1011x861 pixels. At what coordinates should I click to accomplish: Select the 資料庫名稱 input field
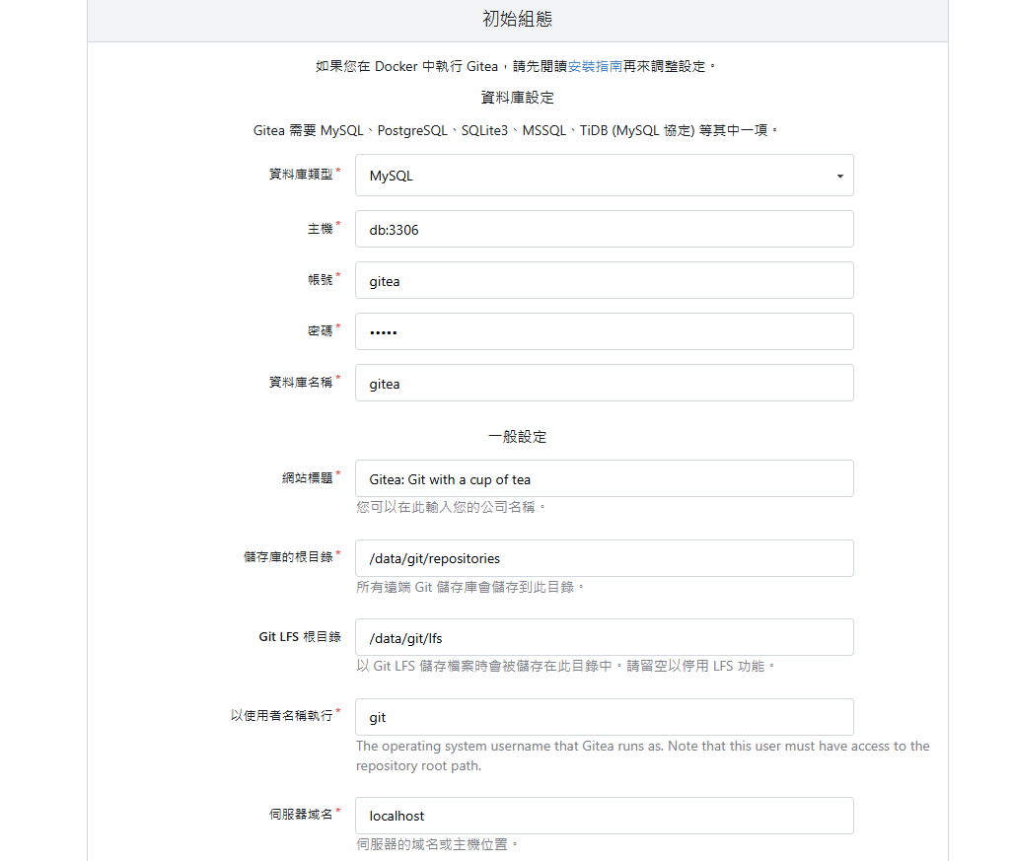[604, 383]
